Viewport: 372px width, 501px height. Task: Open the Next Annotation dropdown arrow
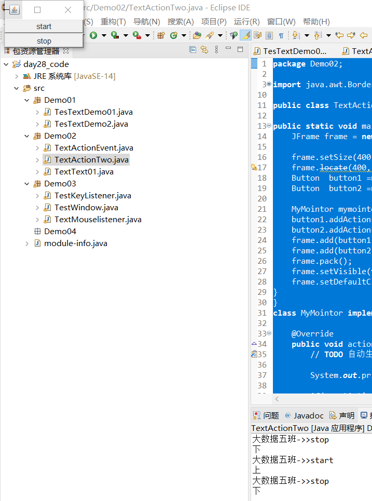[x=307, y=35]
